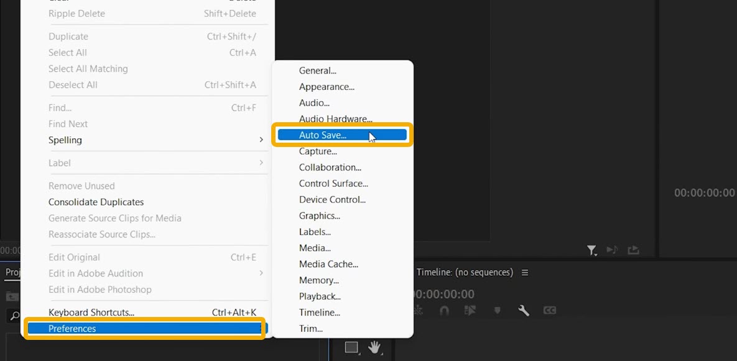Open timeline settings with the wrench icon

tap(524, 310)
